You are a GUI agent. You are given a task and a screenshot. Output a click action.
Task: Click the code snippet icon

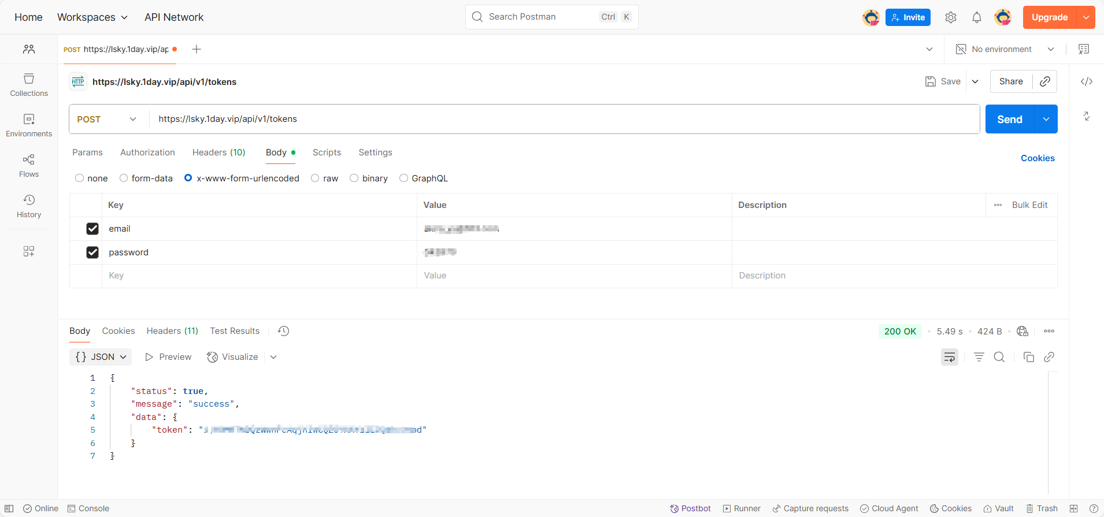point(1086,81)
